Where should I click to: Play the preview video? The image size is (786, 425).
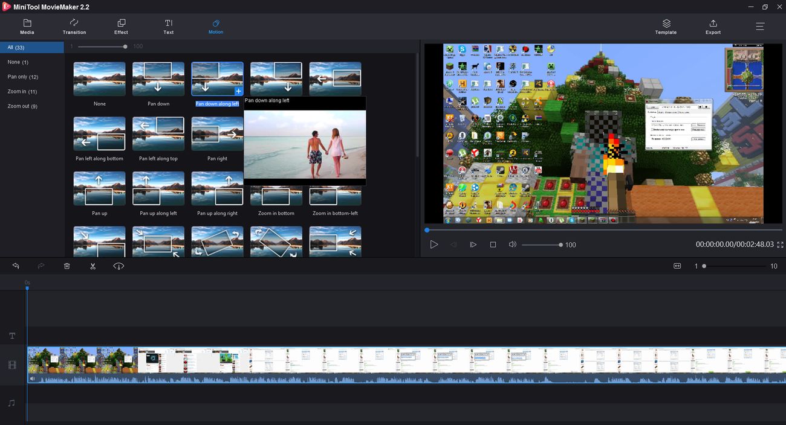pyautogui.click(x=434, y=244)
